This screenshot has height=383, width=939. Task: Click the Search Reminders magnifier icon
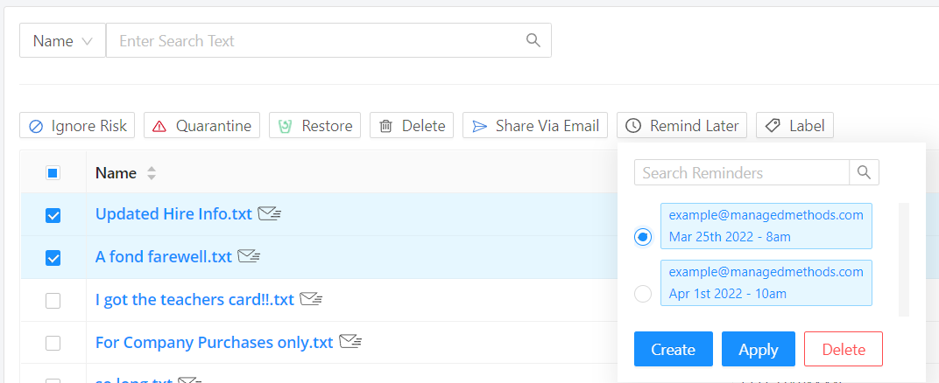click(x=864, y=172)
